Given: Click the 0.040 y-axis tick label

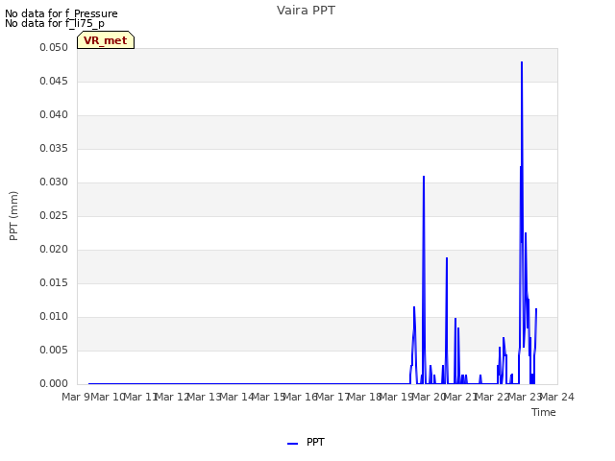Looking at the screenshot, I should [x=54, y=115].
